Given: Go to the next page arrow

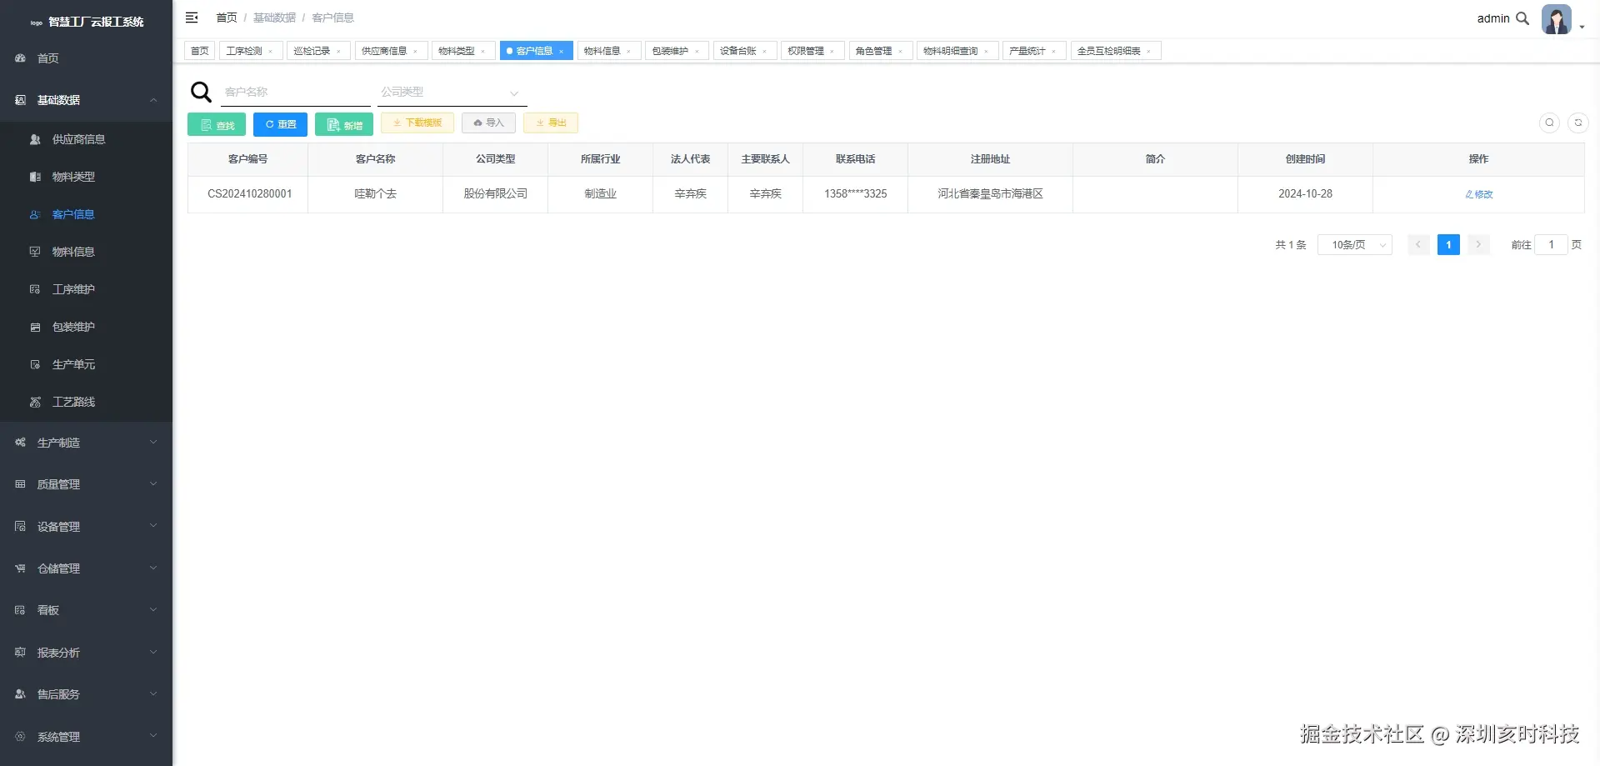Looking at the screenshot, I should pyautogui.click(x=1478, y=245).
